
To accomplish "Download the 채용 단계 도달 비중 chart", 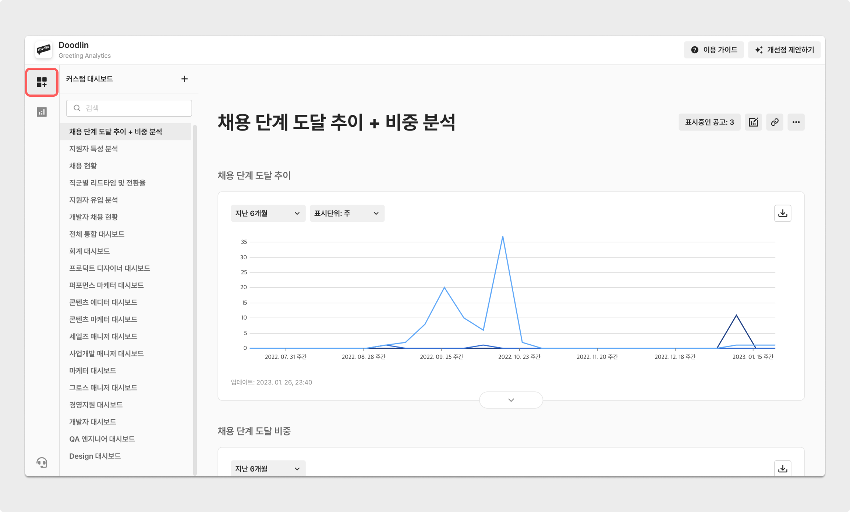I will 783,469.
